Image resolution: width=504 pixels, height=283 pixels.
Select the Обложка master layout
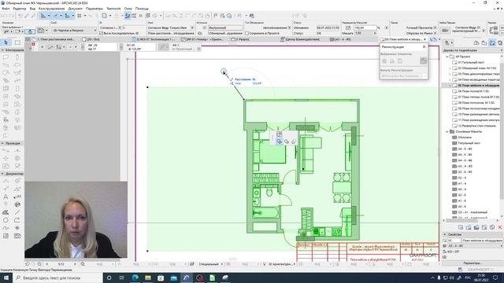(x=465, y=138)
